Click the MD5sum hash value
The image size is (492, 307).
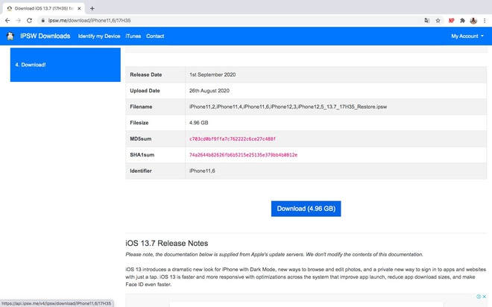pyautogui.click(x=232, y=139)
